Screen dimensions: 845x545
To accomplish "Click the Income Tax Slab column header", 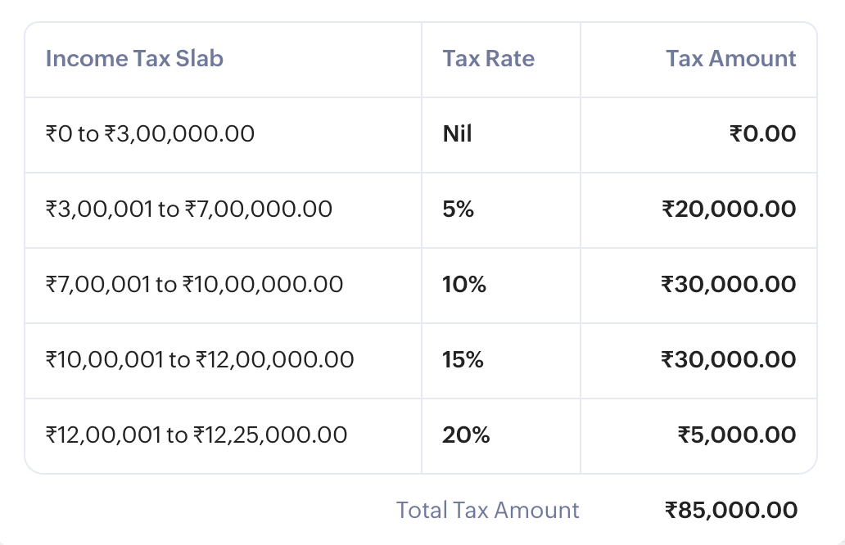I will click(x=134, y=59).
